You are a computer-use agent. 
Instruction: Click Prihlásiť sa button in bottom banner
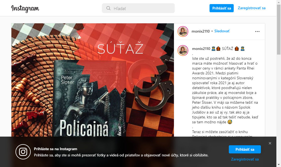[x=245, y=149]
